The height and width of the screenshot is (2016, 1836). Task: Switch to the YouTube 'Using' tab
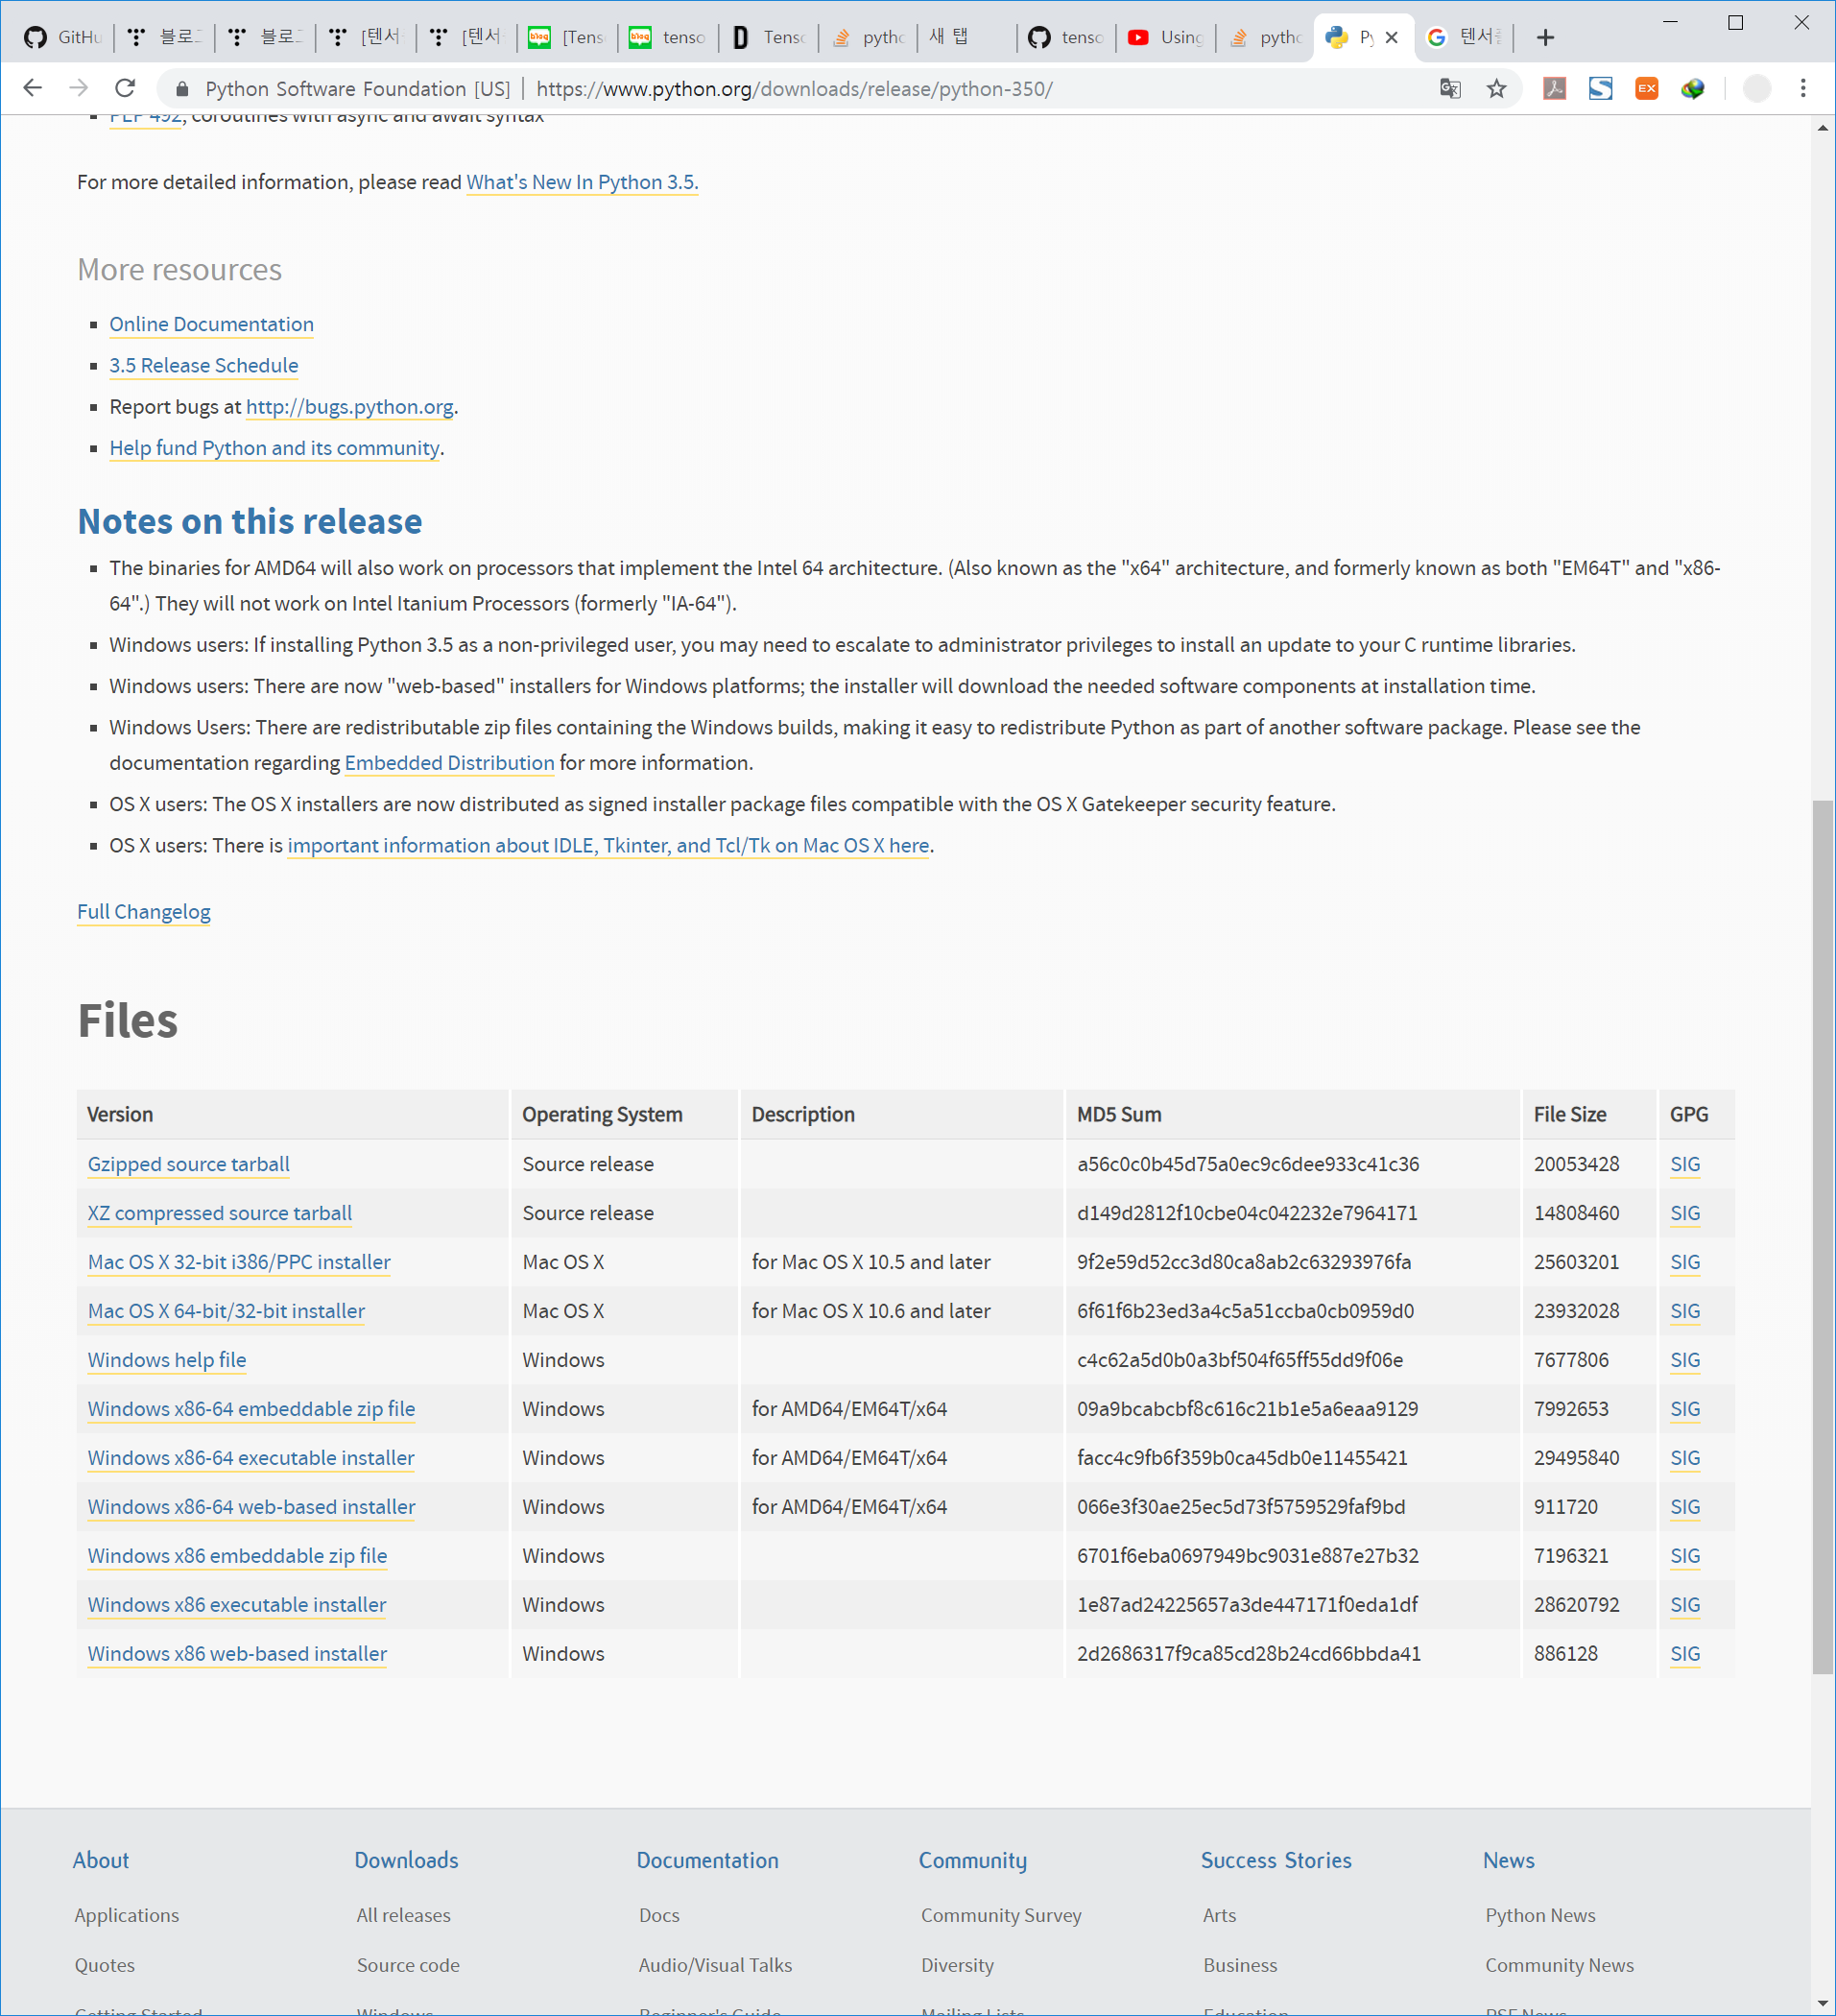[1165, 37]
